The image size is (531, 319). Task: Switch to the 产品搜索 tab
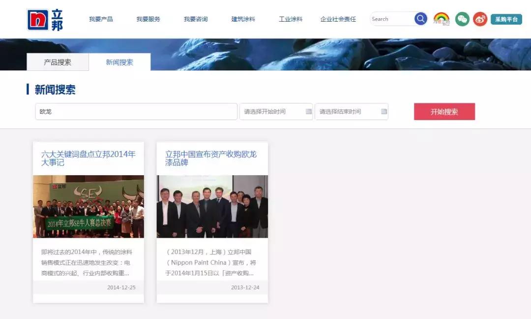59,62
